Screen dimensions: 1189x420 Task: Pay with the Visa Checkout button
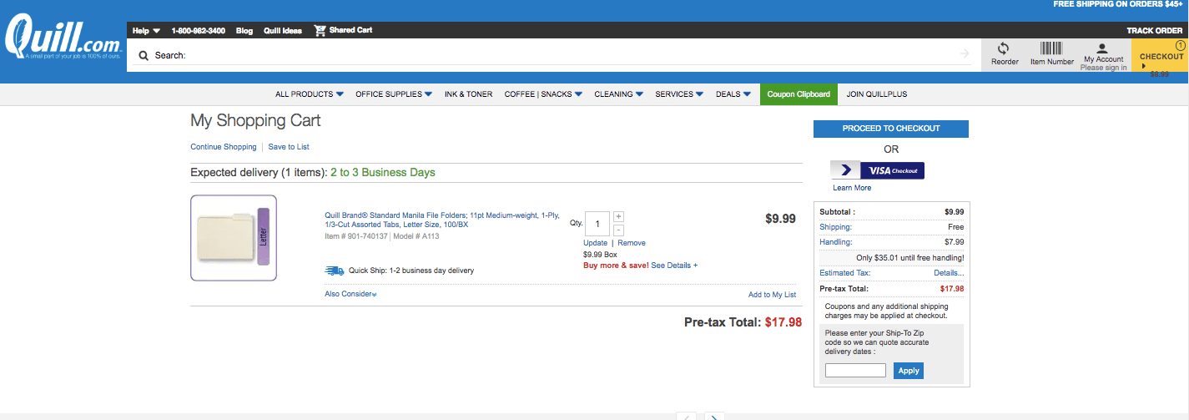pyautogui.click(x=878, y=170)
